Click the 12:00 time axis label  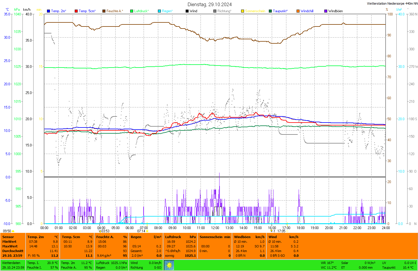click(x=215, y=228)
